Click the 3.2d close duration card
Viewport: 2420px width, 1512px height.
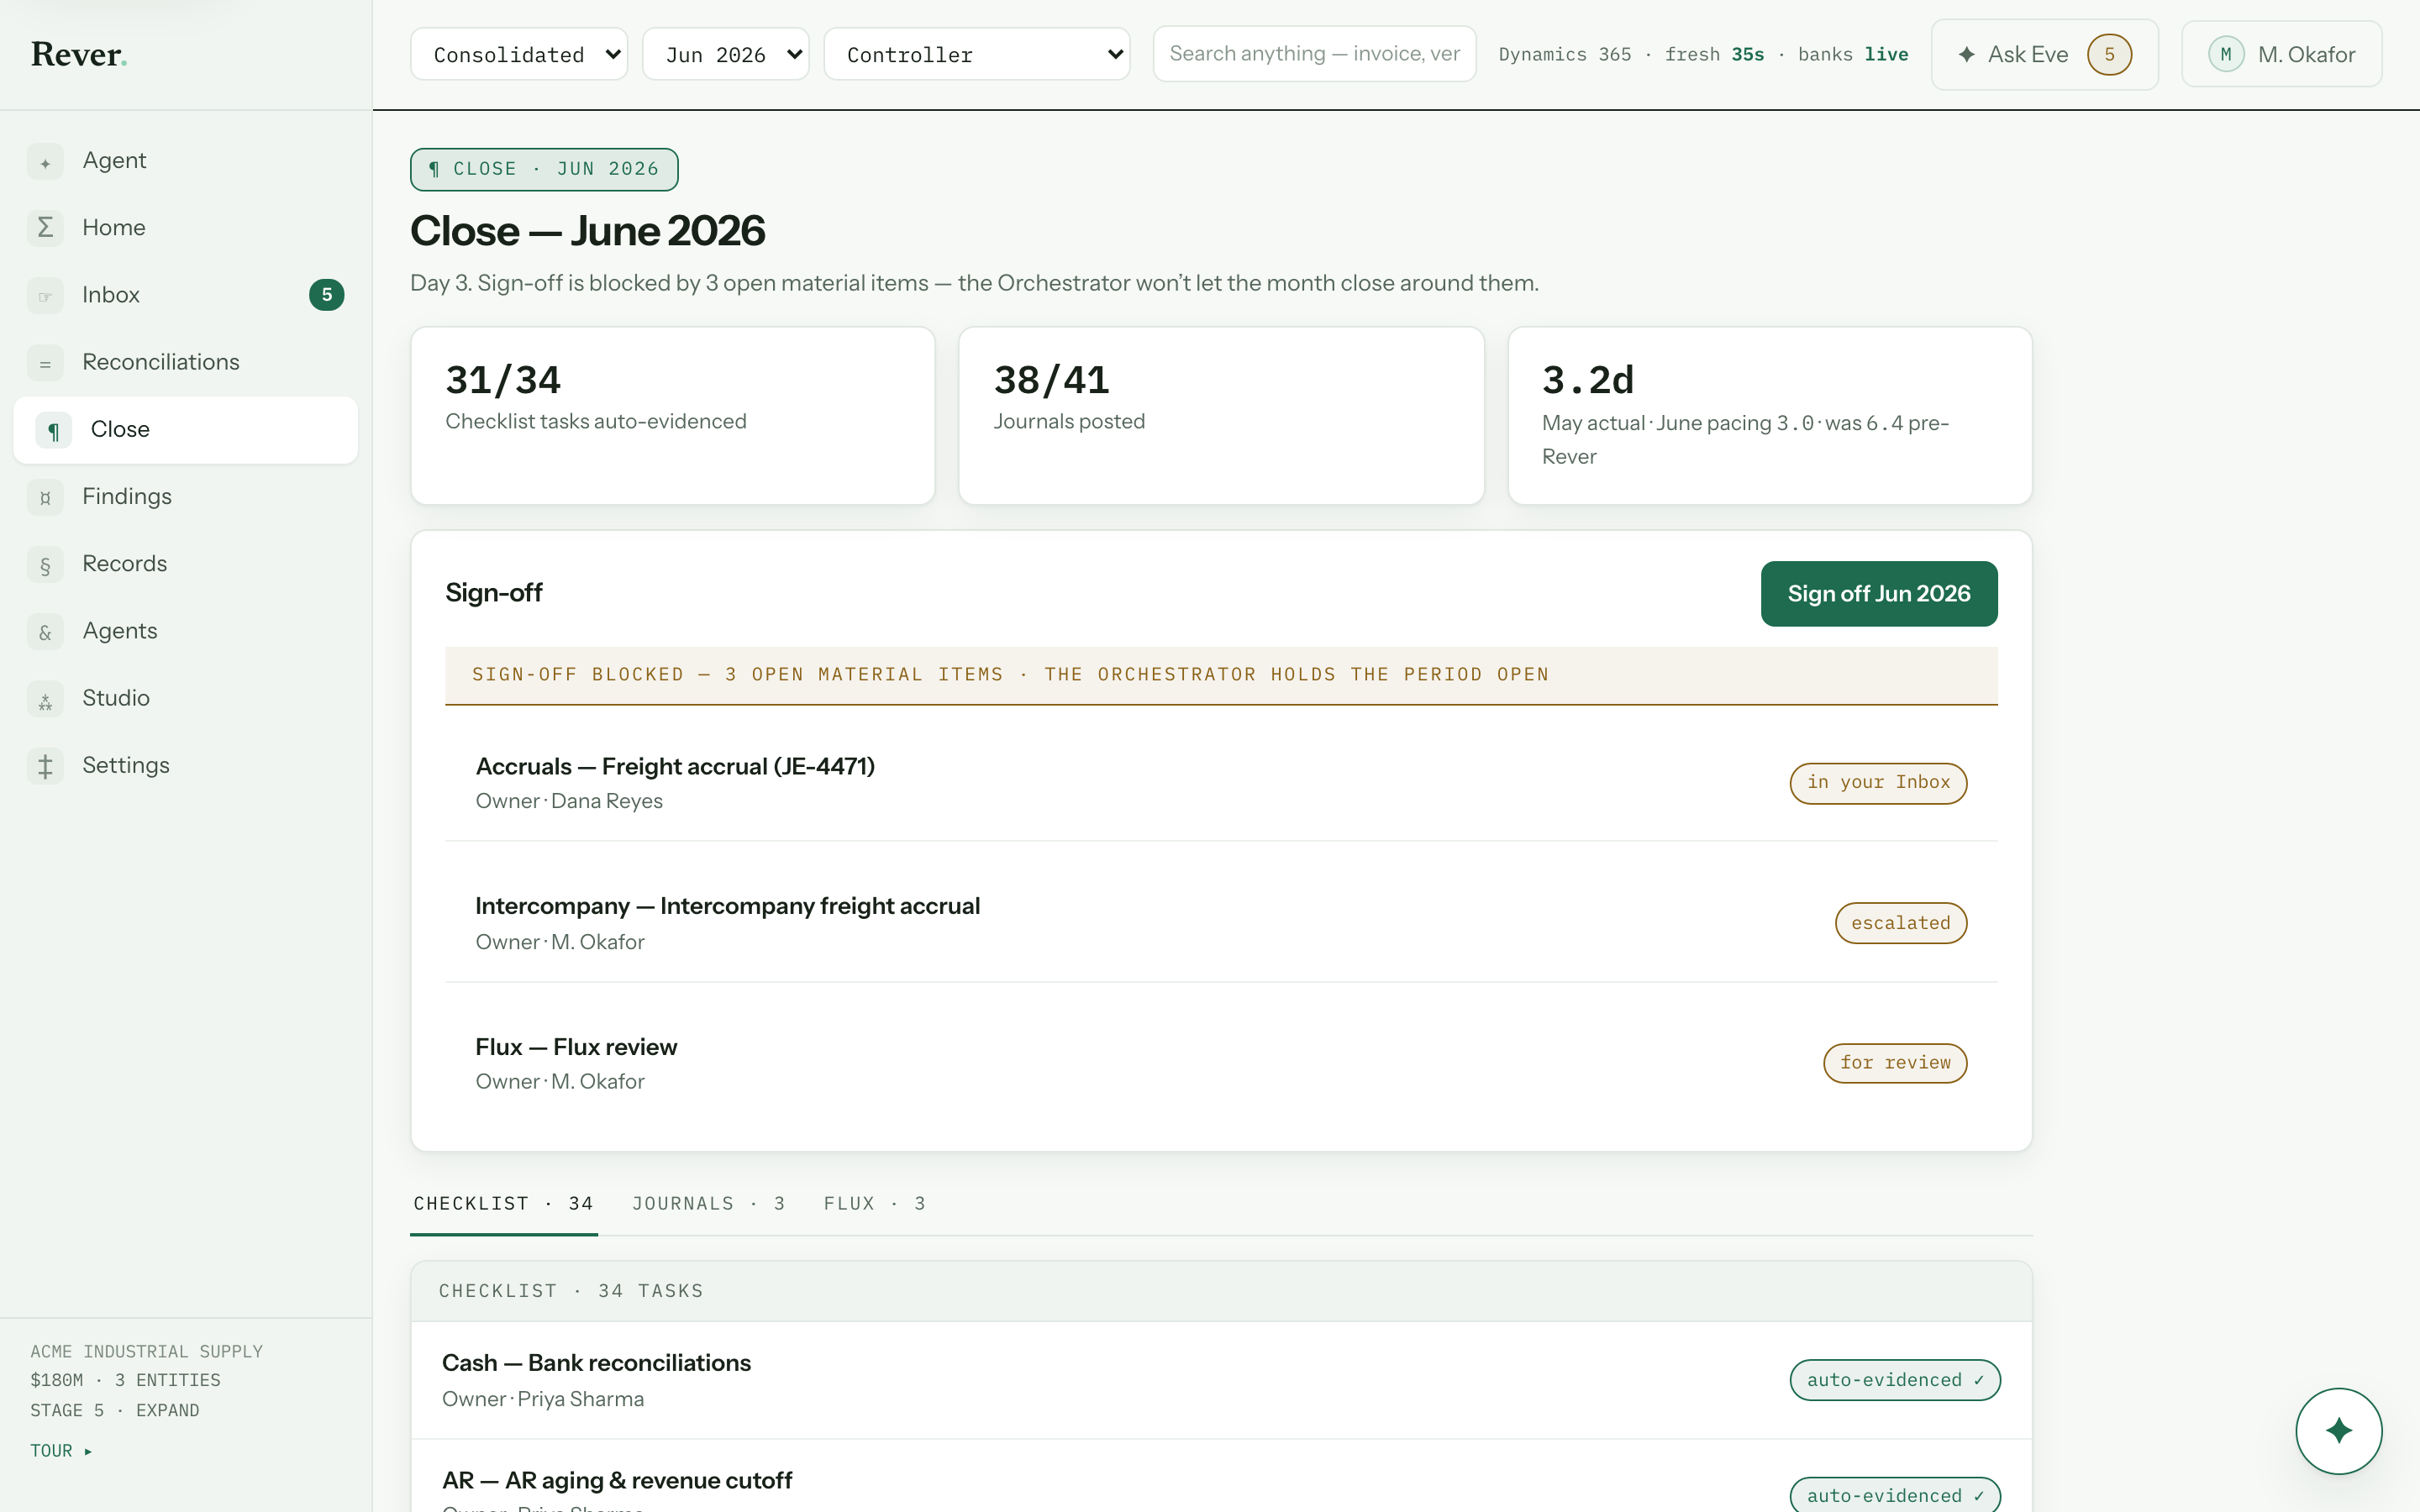point(1769,416)
